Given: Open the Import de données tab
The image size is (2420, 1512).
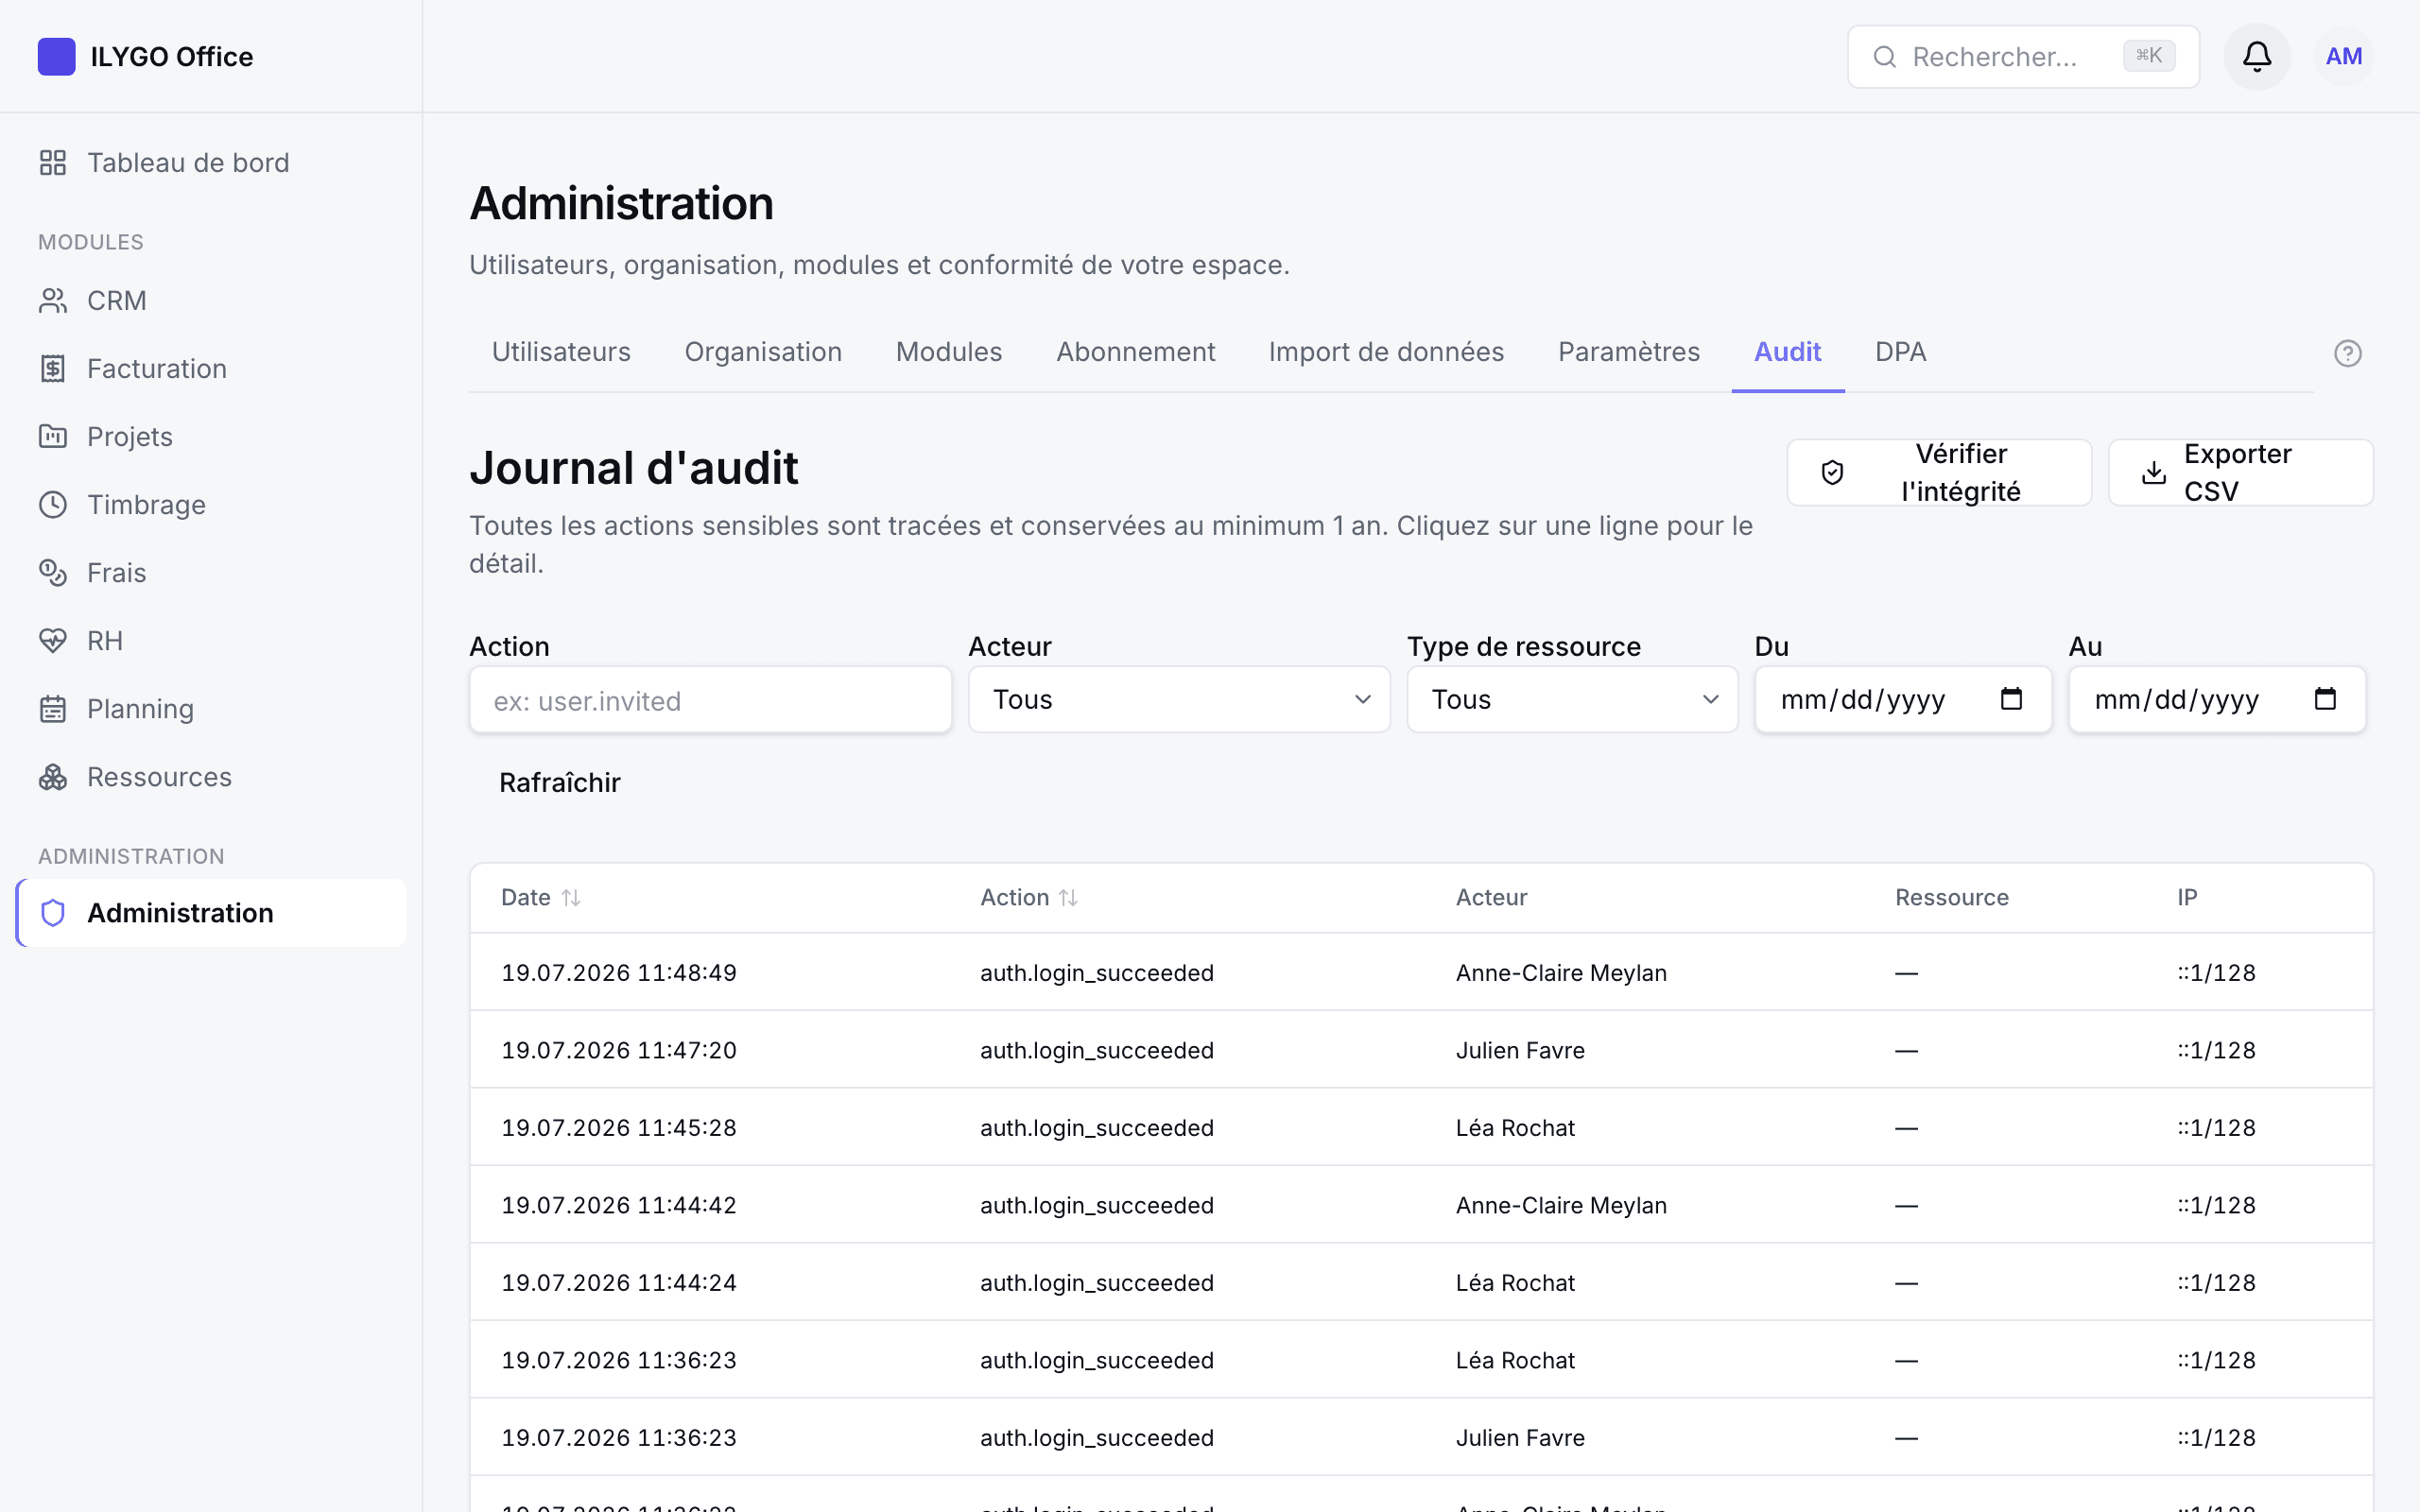Looking at the screenshot, I should click(x=1386, y=352).
